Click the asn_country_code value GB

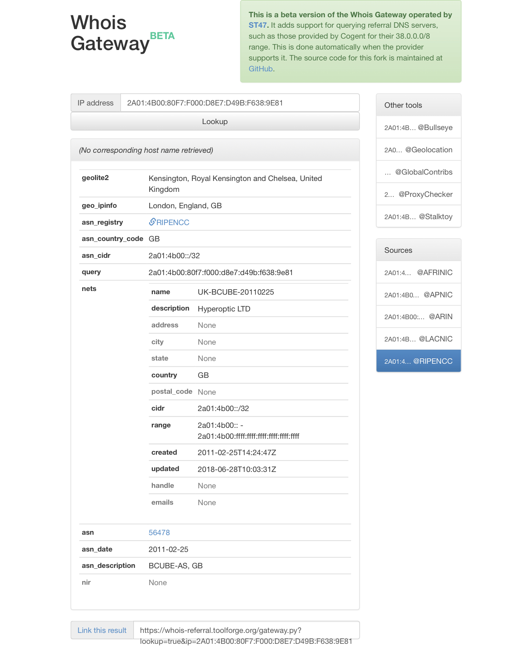coord(154,239)
